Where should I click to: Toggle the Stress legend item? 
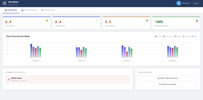(178, 37)
